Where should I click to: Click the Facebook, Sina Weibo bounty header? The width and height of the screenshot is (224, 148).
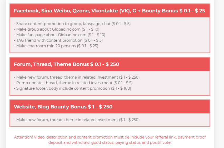tap(110, 11)
